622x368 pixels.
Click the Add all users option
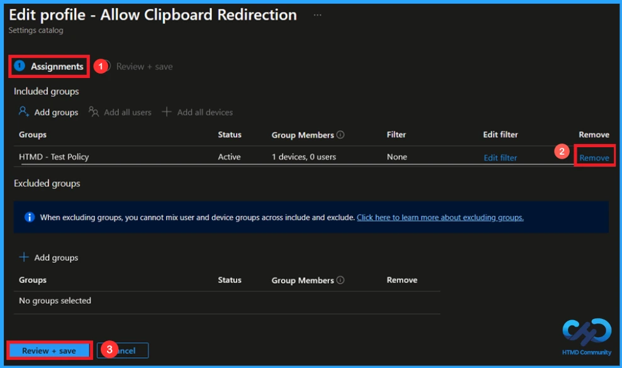(x=120, y=112)
